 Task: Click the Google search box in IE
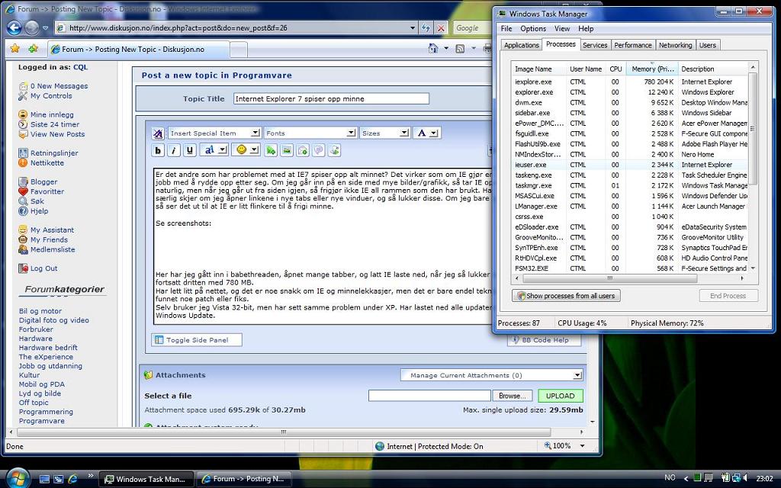[x=471, y=28]
